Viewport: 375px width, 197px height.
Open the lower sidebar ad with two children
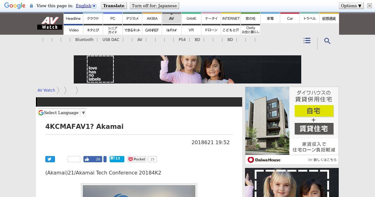[x=292, y=183]
